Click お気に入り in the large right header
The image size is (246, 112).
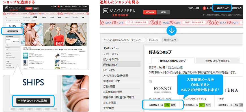tap(237, 8)
